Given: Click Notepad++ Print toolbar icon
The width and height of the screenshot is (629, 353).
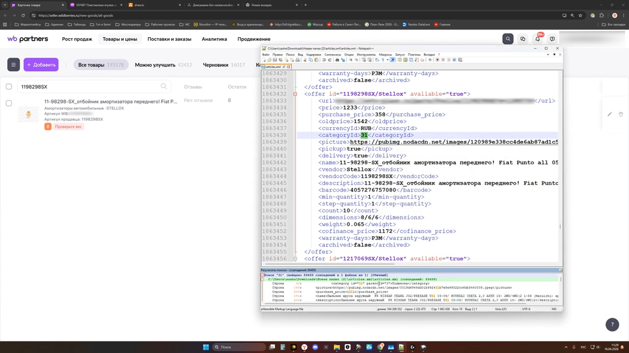Looking at the screenshot, I should (x=297, y=60).
